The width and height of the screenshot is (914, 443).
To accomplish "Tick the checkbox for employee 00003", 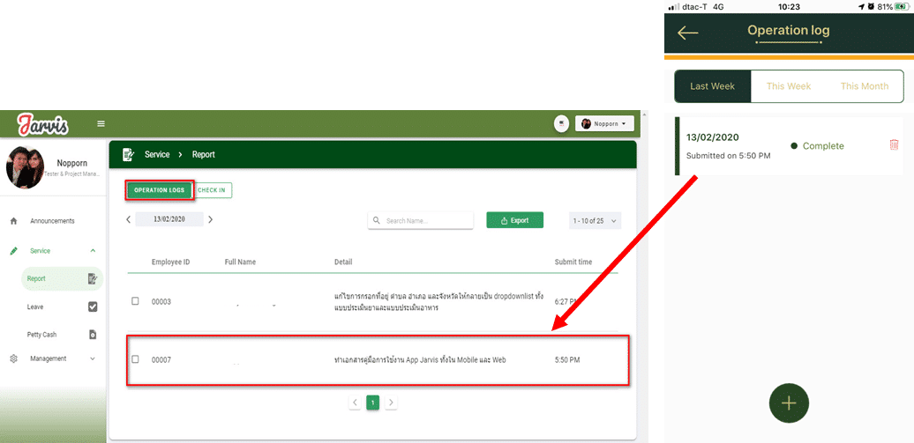I will (x=135, y=301).
